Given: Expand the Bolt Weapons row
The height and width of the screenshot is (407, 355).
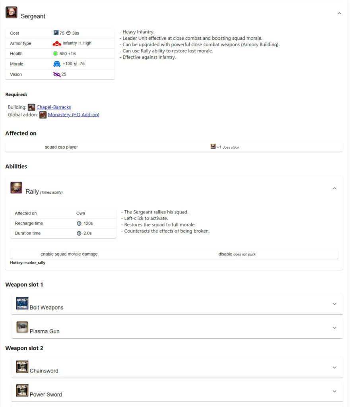Looking at the screenshot, I should point(334,304).
